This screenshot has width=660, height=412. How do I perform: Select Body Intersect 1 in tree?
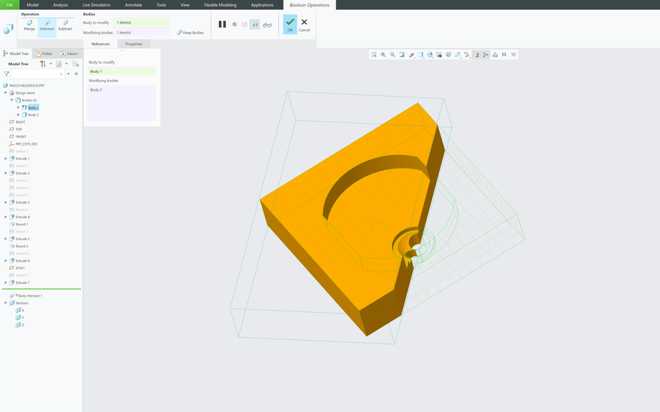tap(30, 296)
